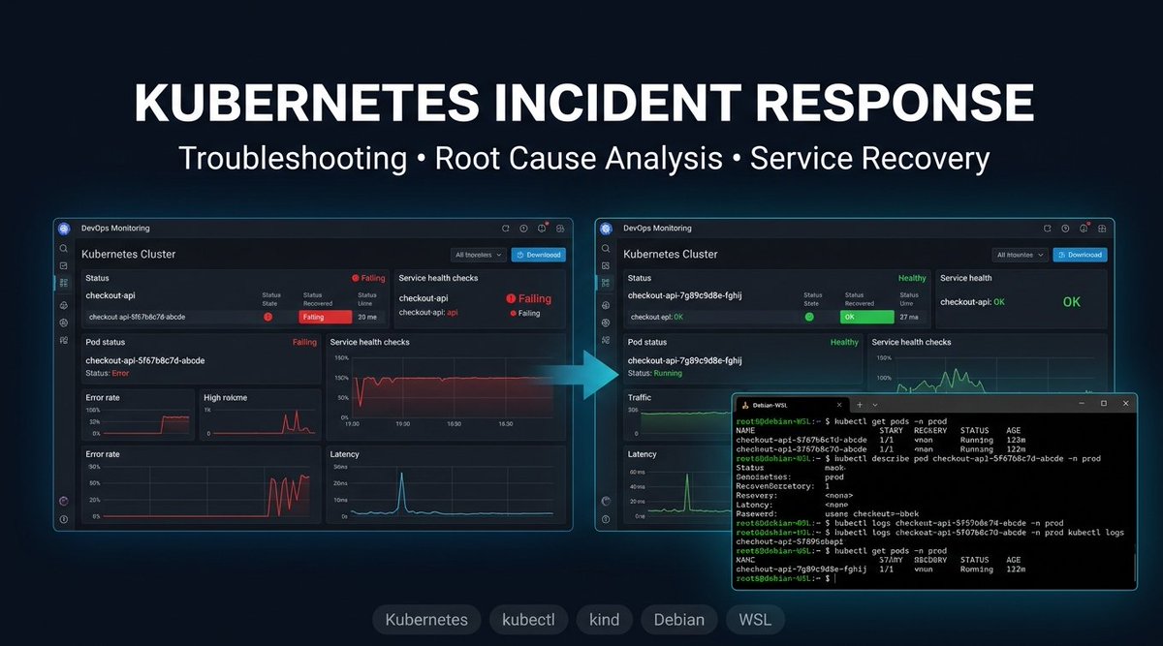Screen dimensions: 1163x646
Task: Click 'checkout-api-7g89c9d8e-fghij' under Pod status
Action: (685, 360)
